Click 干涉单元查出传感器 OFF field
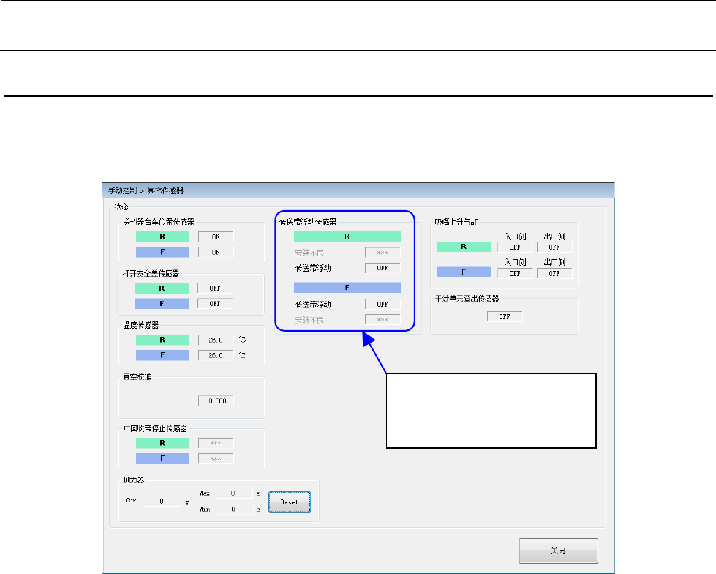 point(505,316)
